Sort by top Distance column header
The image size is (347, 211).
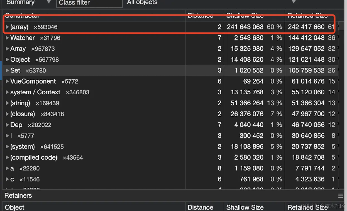[x=200, y=16]
